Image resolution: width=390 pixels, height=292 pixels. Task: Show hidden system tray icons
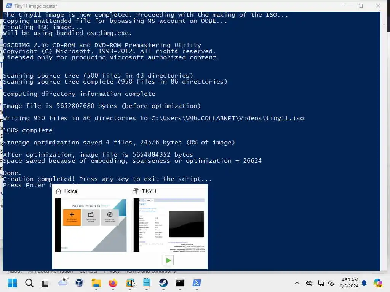tap(297, 283)
